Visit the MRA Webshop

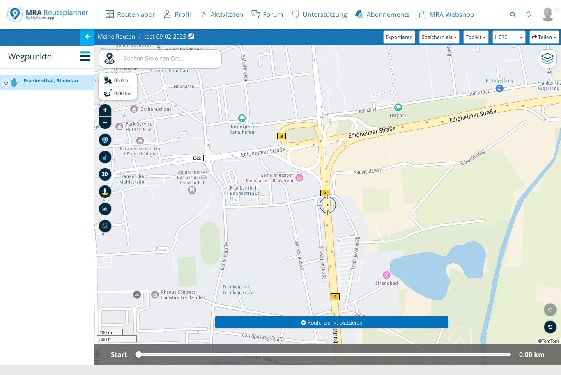(x=446, y=14)
